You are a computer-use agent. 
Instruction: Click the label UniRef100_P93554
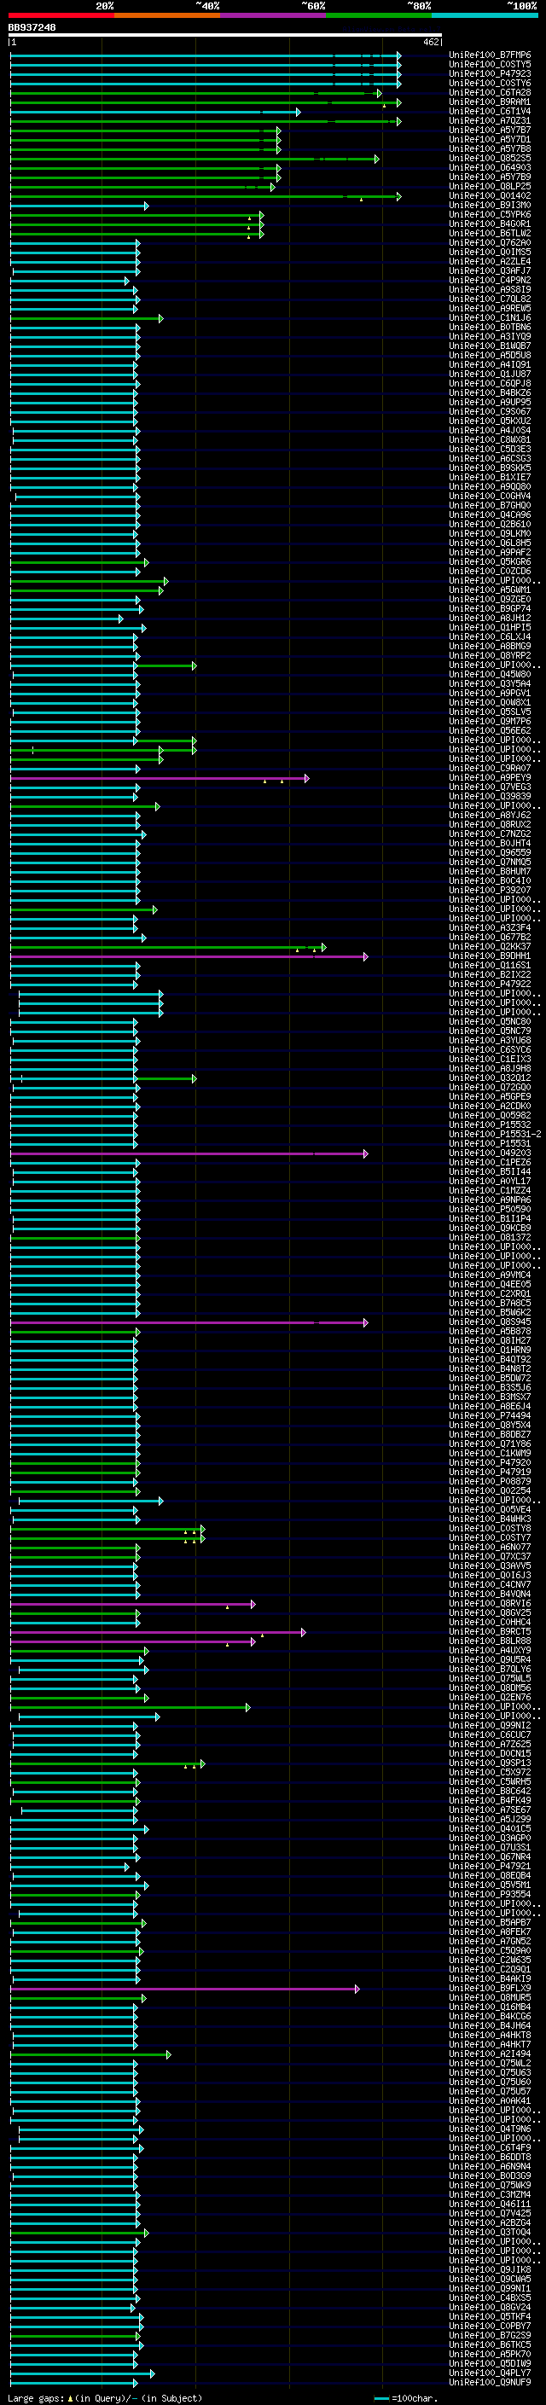point(490,1894)
